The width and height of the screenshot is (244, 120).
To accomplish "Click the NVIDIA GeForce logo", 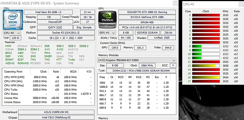I will 107,20.
